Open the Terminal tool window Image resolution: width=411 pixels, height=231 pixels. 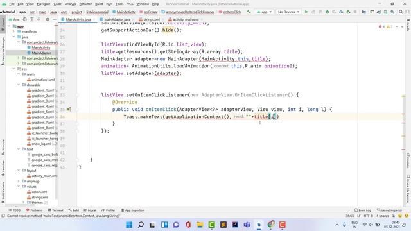coord(56,210)
